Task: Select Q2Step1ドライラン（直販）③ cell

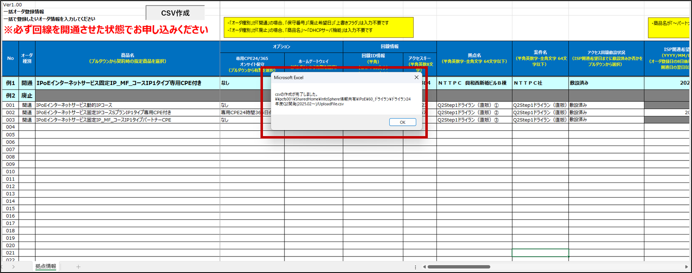Action: [474, 120]
